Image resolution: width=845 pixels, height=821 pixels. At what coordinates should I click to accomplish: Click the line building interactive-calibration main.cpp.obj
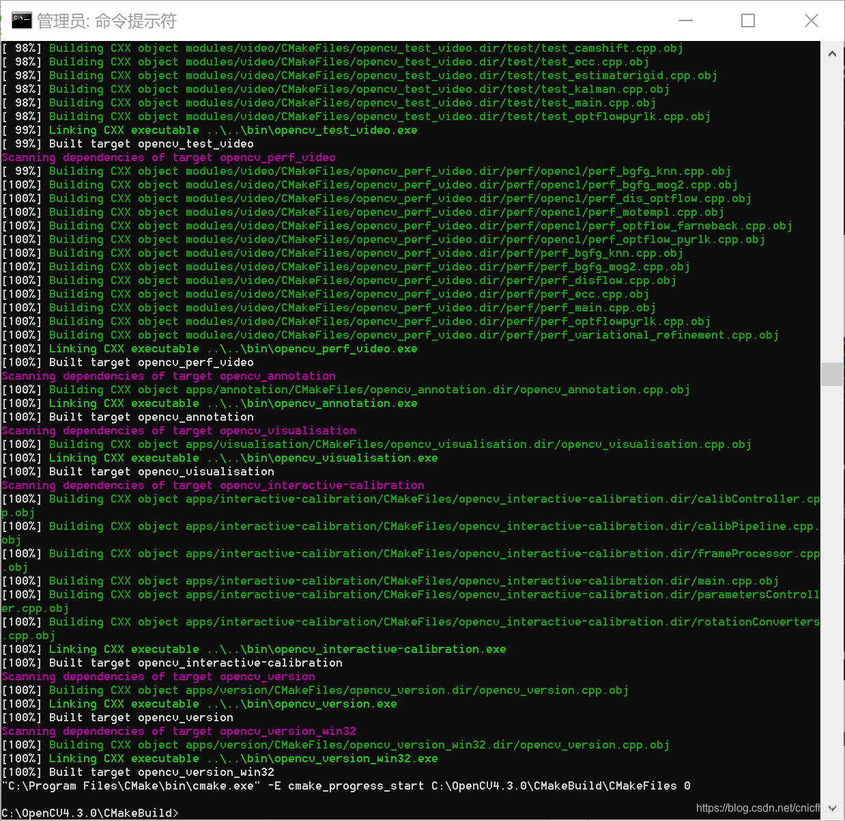390,581
